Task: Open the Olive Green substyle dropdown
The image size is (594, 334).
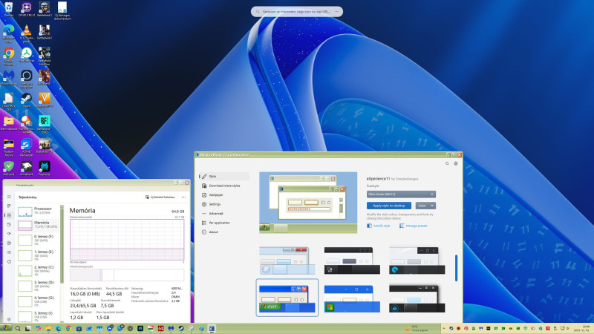Action: (x=401, y=194)
